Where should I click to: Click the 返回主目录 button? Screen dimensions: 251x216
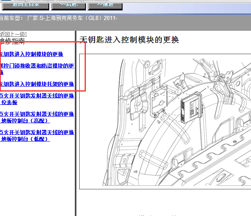tap(25, 6)
